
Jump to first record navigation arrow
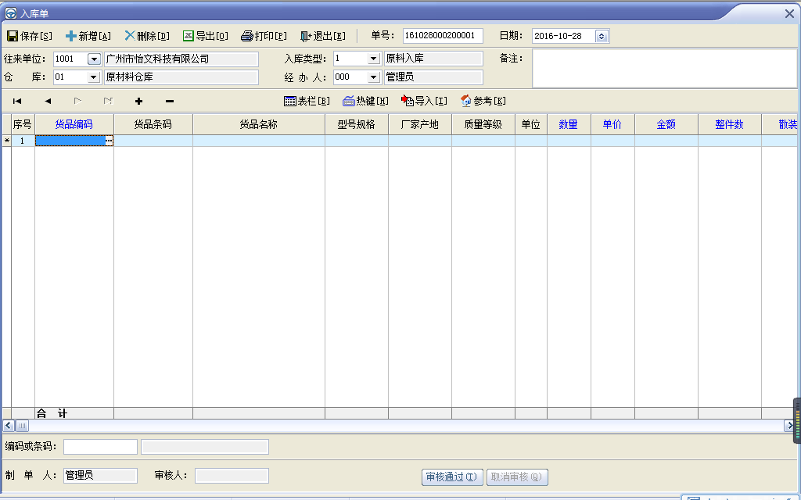(17, 101)
